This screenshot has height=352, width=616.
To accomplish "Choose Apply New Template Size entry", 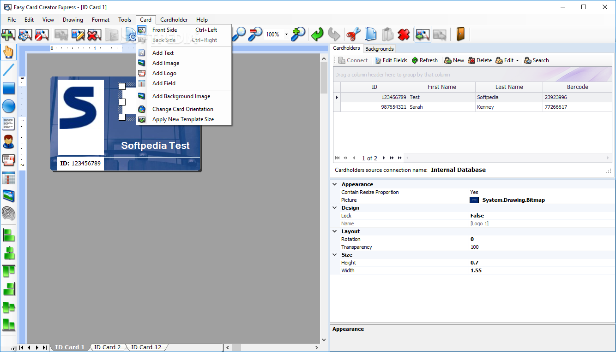I will pos(184,119).
